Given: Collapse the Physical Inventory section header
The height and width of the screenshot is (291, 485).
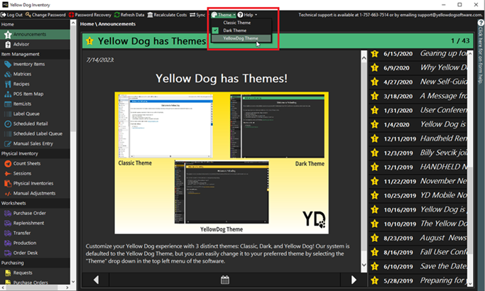Looking at the screenshot, I should tap(35, 153).
